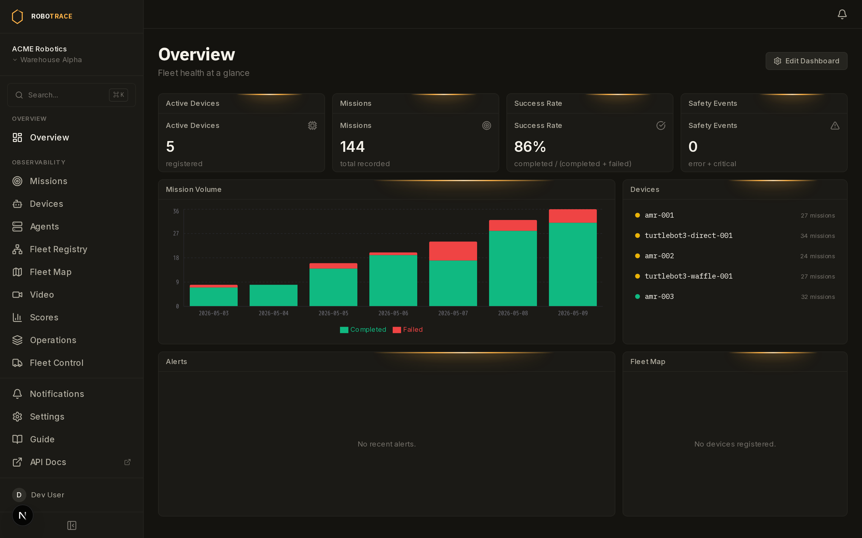Select the turtlebot3-direct-001 device row
The height and width of the screenshot is (538, 862).
735,236
